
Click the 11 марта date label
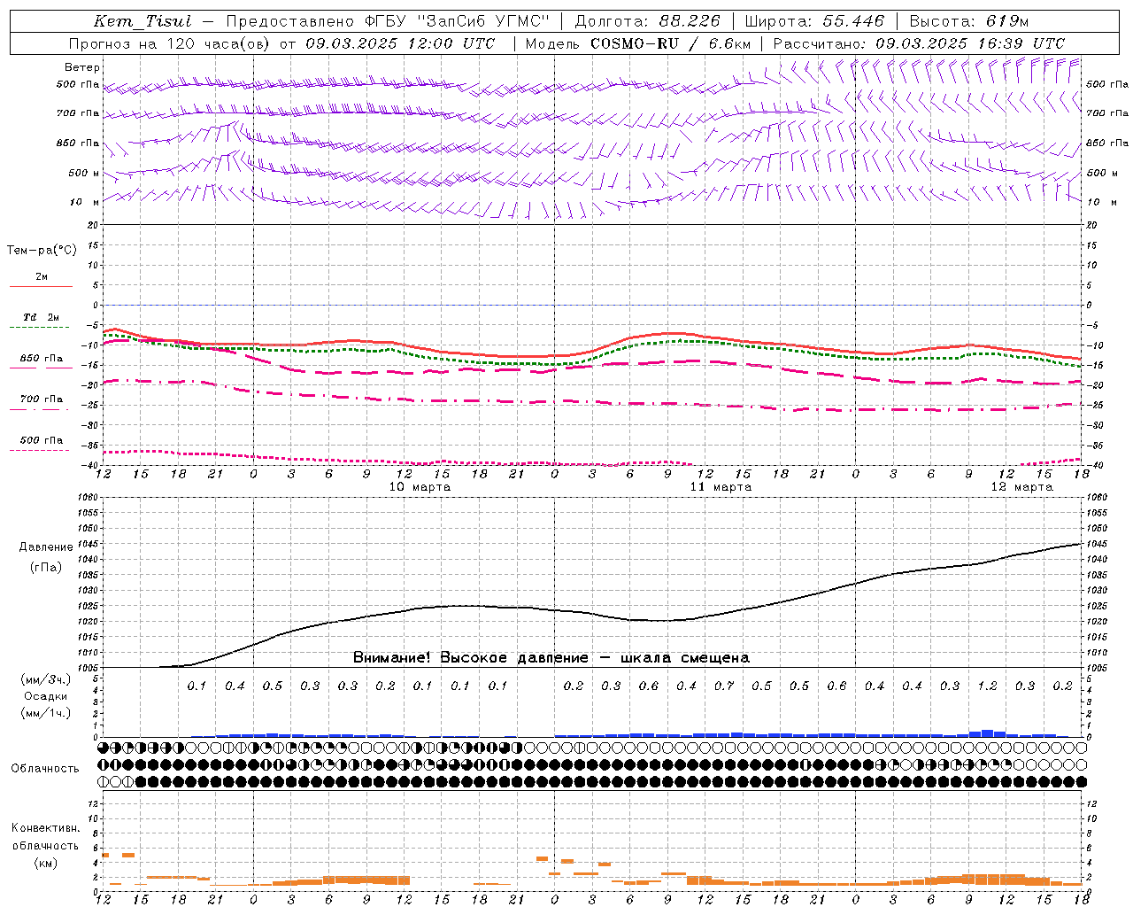[721, 487]
